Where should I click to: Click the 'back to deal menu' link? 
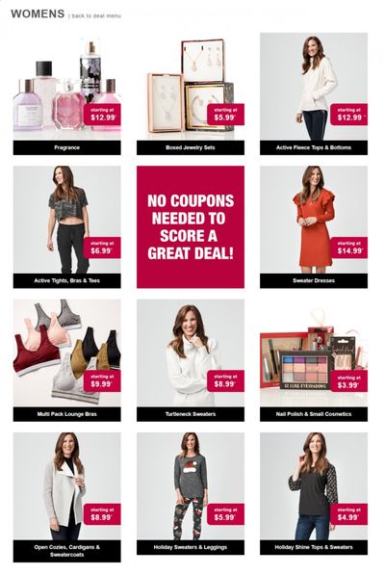tap(96, 15)
